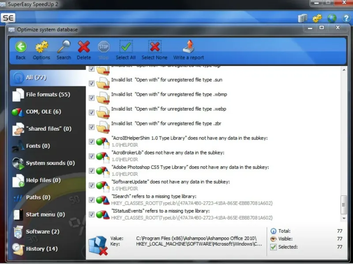Click SoftwareUpdate does not have data text
This screenshot has height=264, width=353.
tap(171, 182)
